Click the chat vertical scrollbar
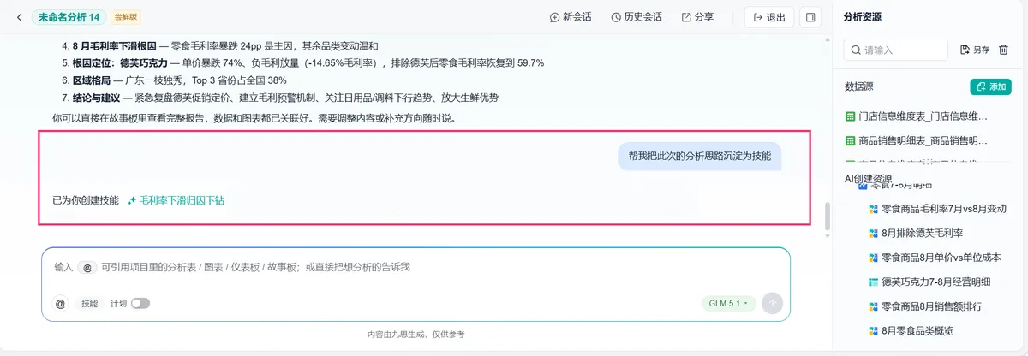1028x356 pixels. [828, 216]
